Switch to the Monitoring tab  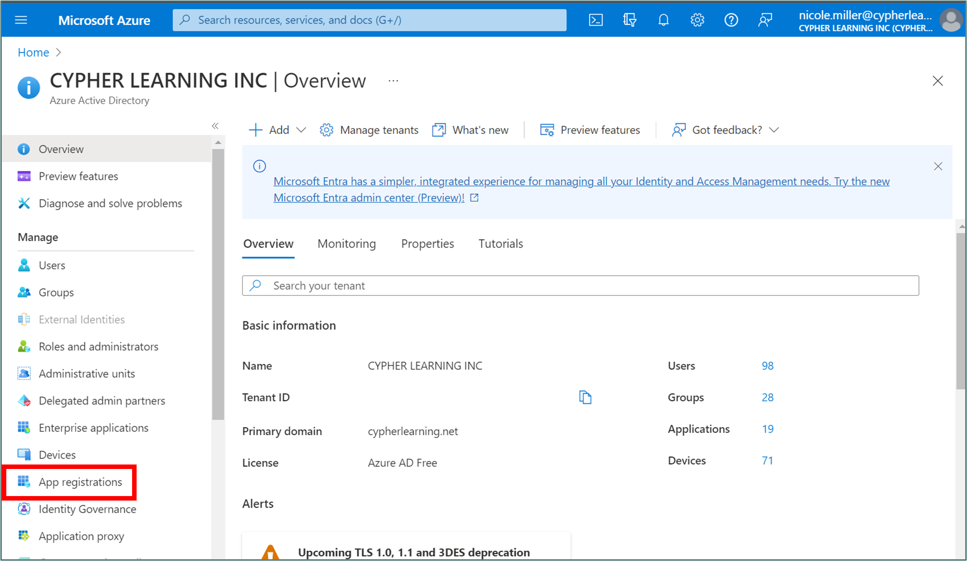click(x=346, y=244)
